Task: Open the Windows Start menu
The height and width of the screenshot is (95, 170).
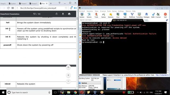Action: pos(3,92)
